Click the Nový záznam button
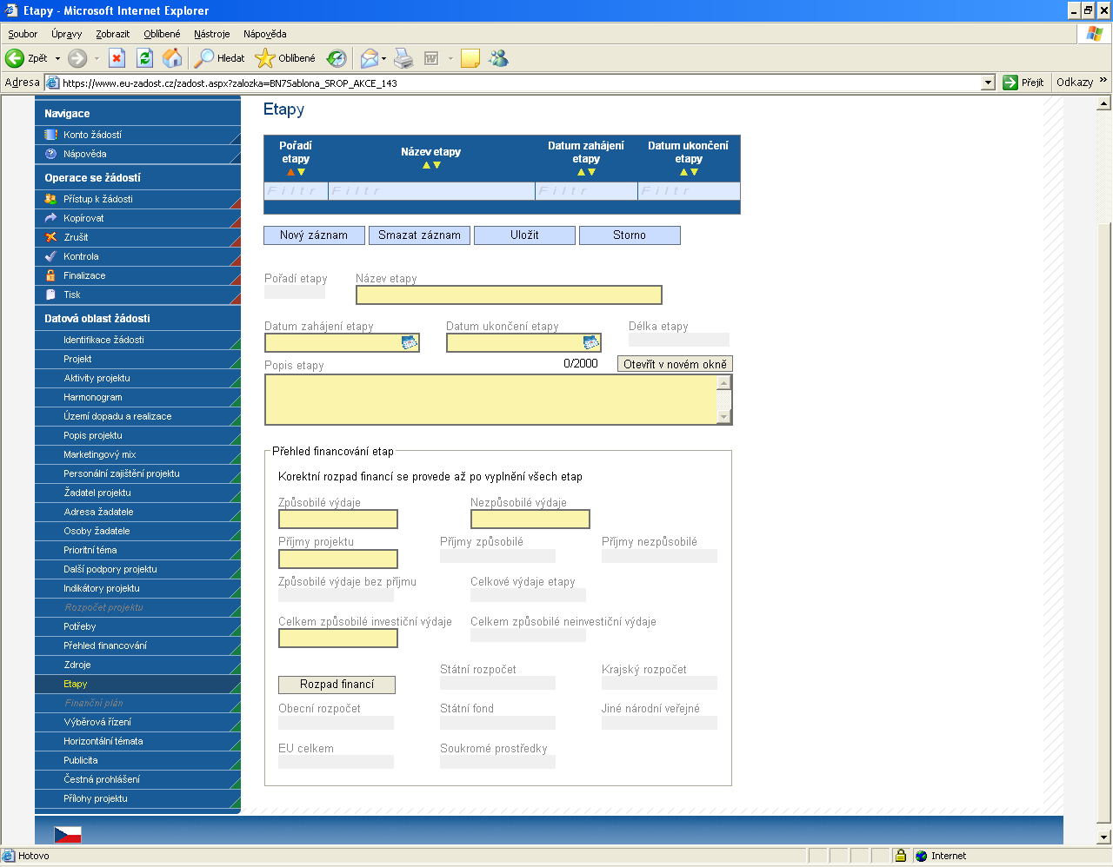Screen dimensions: 1113x867 tap(314, 235)
